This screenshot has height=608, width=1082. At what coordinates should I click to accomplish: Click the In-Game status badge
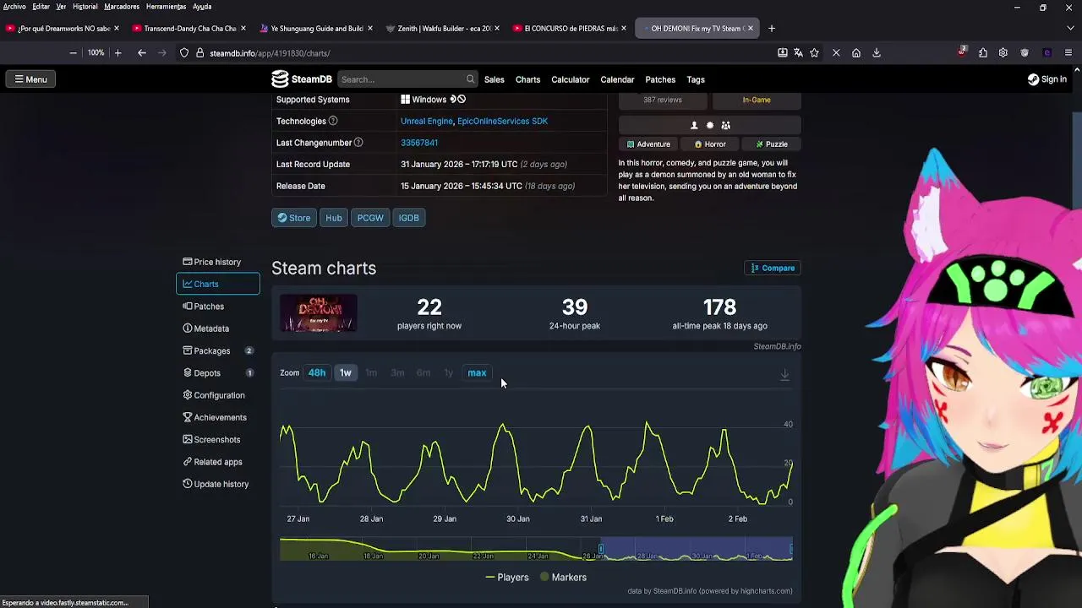(x=757, y=100)
